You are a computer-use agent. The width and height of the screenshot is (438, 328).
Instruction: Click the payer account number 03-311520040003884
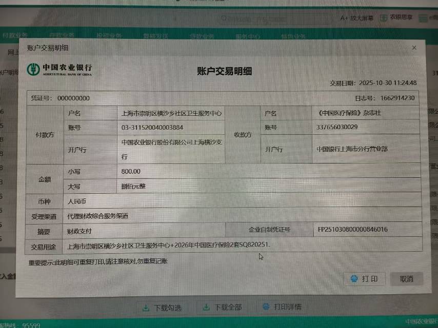point(152,127)
